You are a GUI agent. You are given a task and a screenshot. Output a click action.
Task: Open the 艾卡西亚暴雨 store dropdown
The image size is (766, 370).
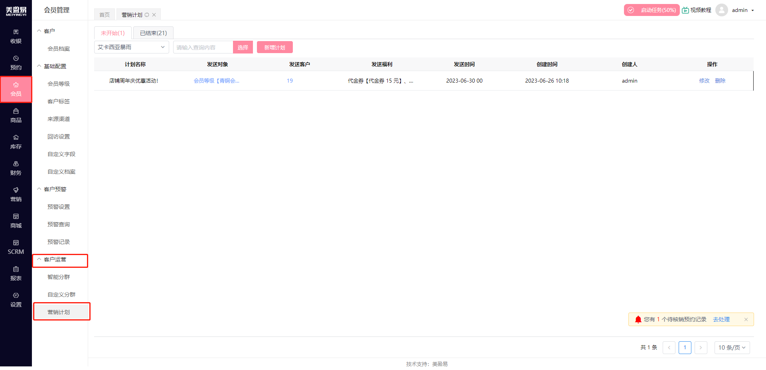[131, 47]
